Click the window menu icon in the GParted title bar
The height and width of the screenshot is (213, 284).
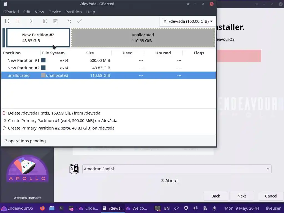coord(5,4)
